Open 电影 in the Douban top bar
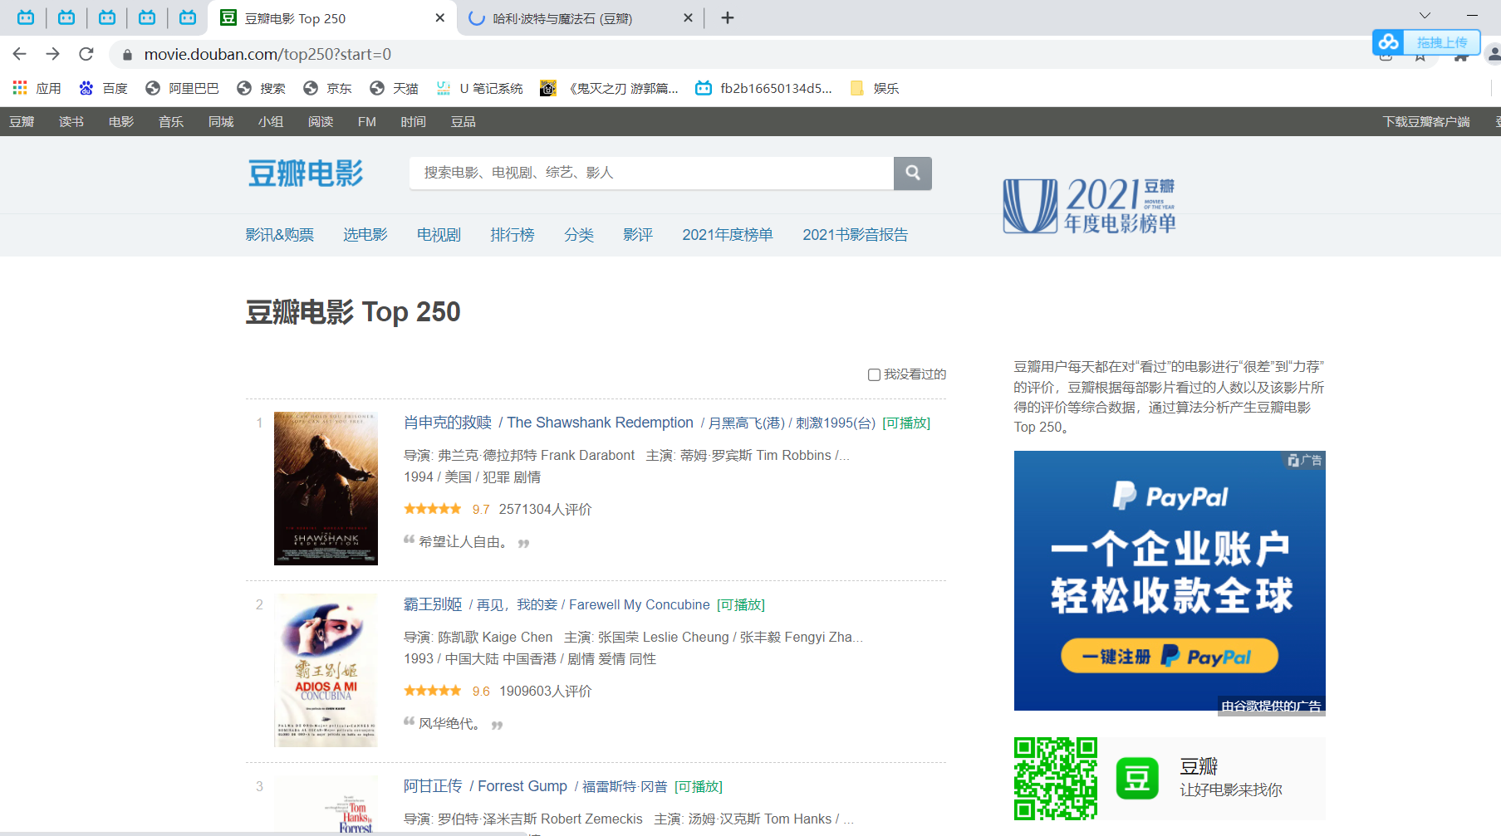 click(x=121, y=122)
